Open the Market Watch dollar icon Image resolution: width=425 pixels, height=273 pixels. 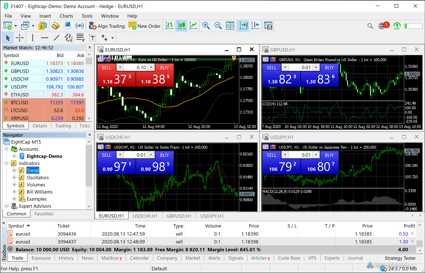tap(42, 26)
